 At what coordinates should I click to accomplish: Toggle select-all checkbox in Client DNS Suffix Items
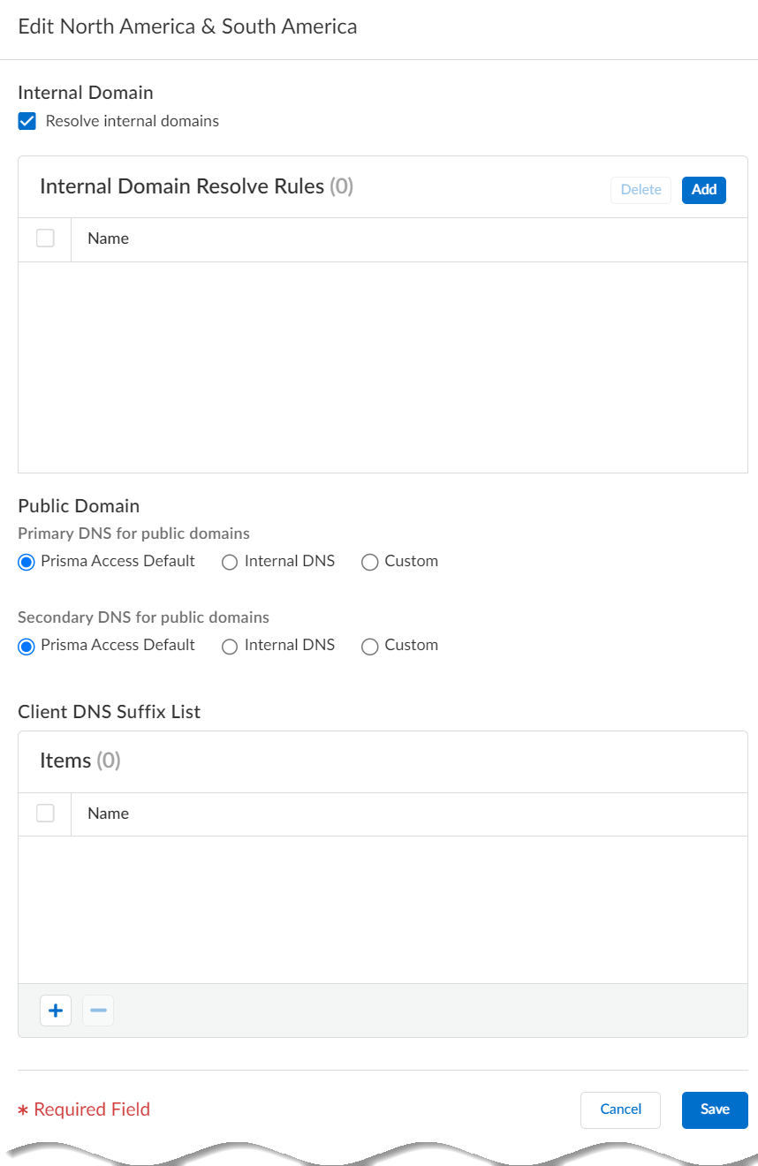[45, 814]
